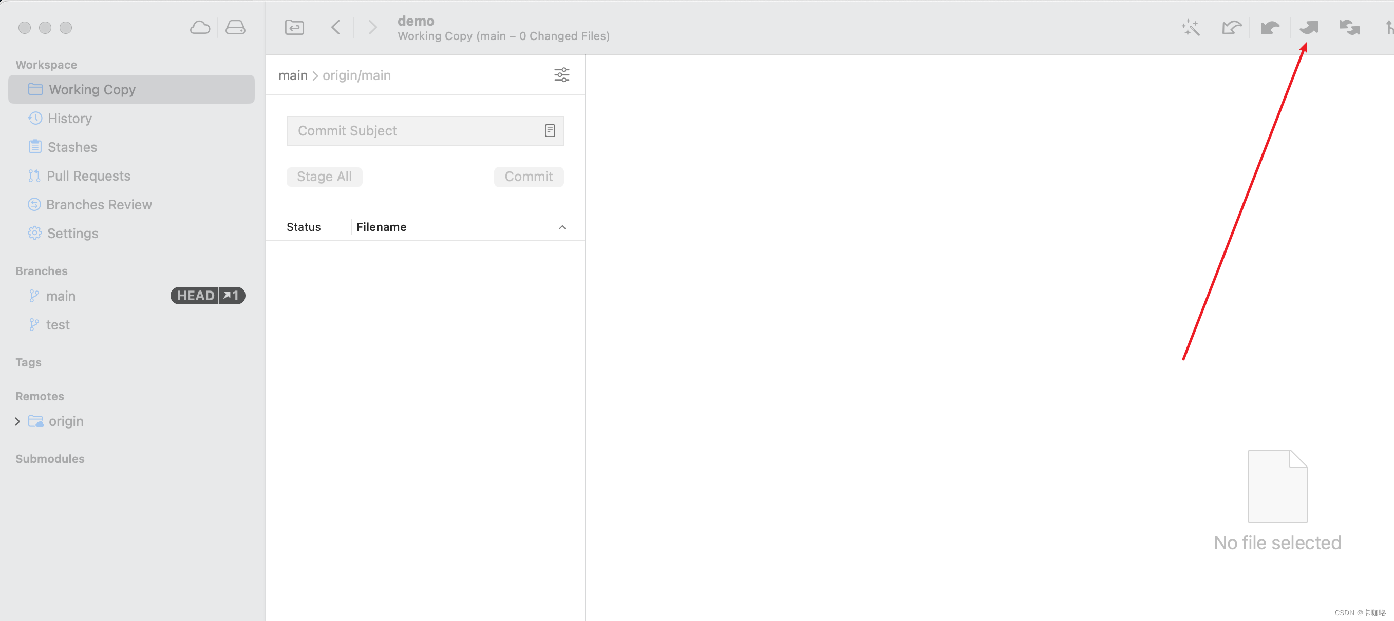The width and height of the screenshot is (1394, 621).
Task: Open commit message template icon in subject field
Action: [550, 131]
